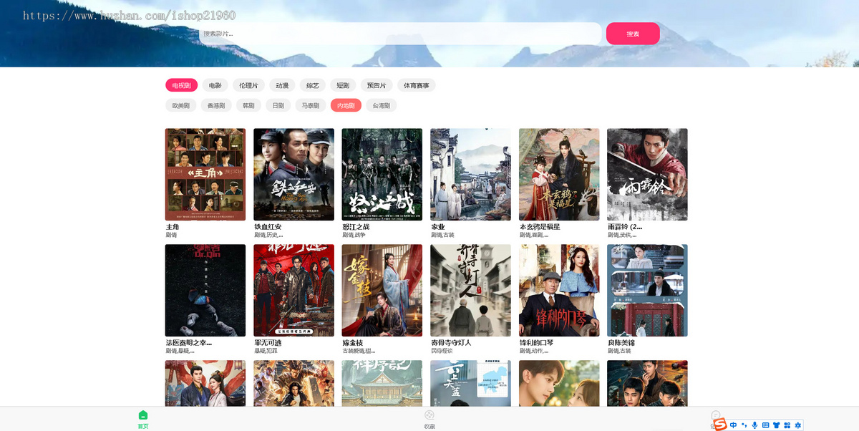The width and height of the screenshot is (859, 431).
Task: Select the 体育赛事 category tab
Action: pos(417,85)
